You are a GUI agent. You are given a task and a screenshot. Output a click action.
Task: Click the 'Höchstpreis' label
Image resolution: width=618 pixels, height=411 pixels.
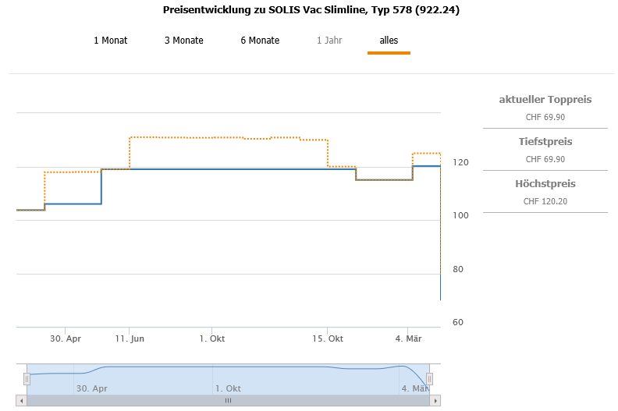545,184
